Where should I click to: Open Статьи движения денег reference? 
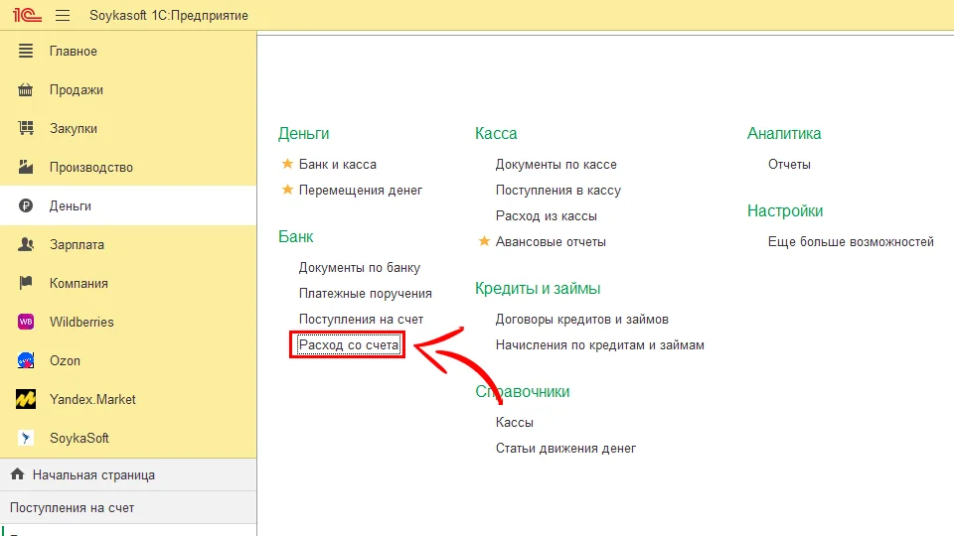(565, 448)
